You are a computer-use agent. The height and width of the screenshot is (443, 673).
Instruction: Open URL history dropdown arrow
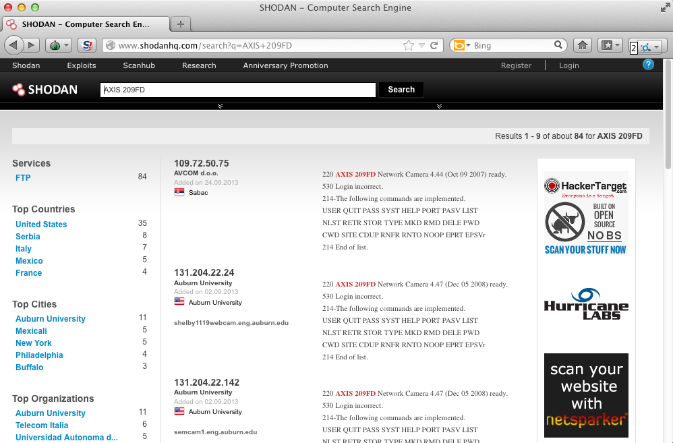pos(422,45)
